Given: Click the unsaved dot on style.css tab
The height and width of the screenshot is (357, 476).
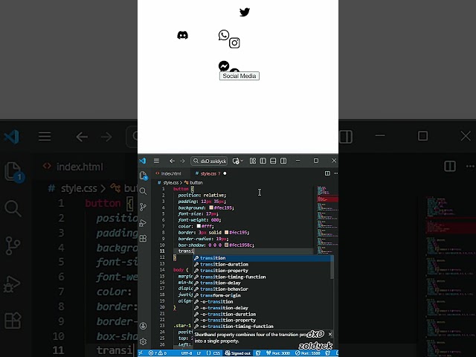Looking at the screenshot, I should click(x=225, y=173).
